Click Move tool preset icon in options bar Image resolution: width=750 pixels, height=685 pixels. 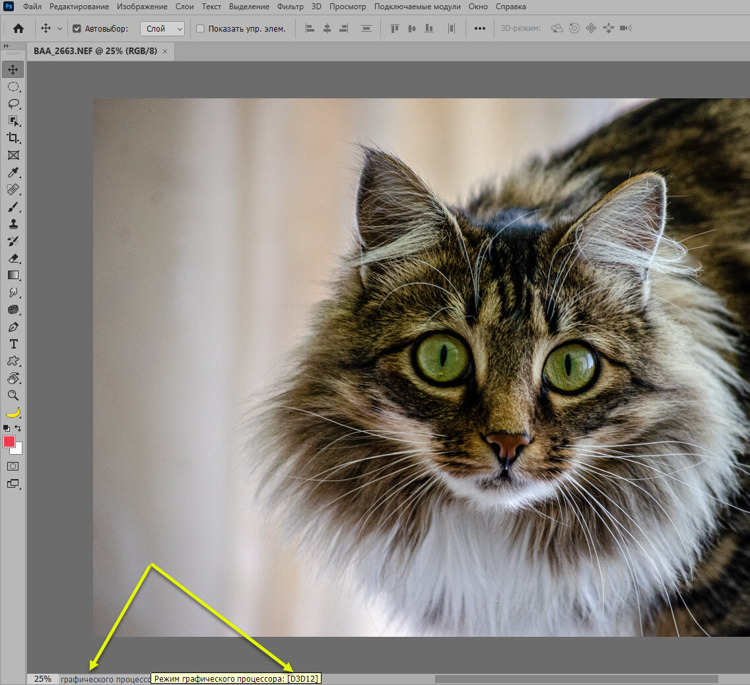(46, 28)
